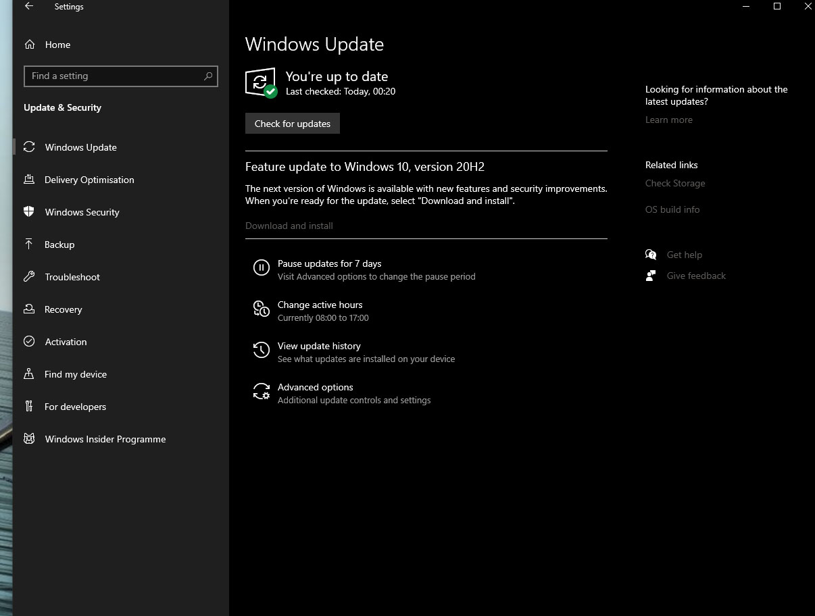
Task: Click Learn more link
Action: (x=669, y=120)
